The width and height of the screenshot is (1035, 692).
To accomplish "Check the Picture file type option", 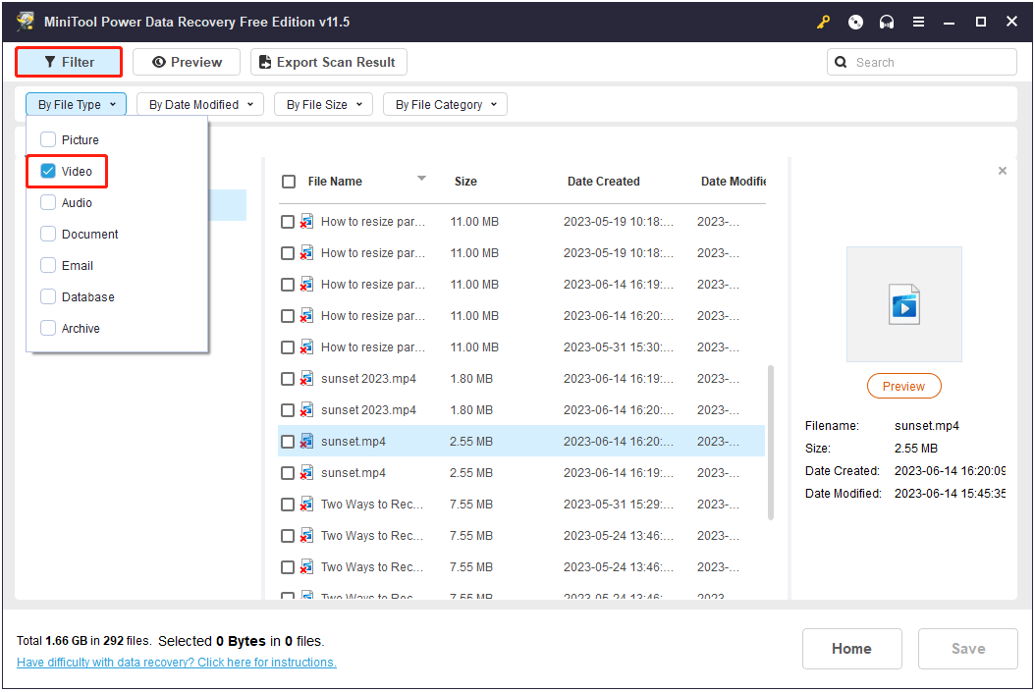I will pos(48,139).
